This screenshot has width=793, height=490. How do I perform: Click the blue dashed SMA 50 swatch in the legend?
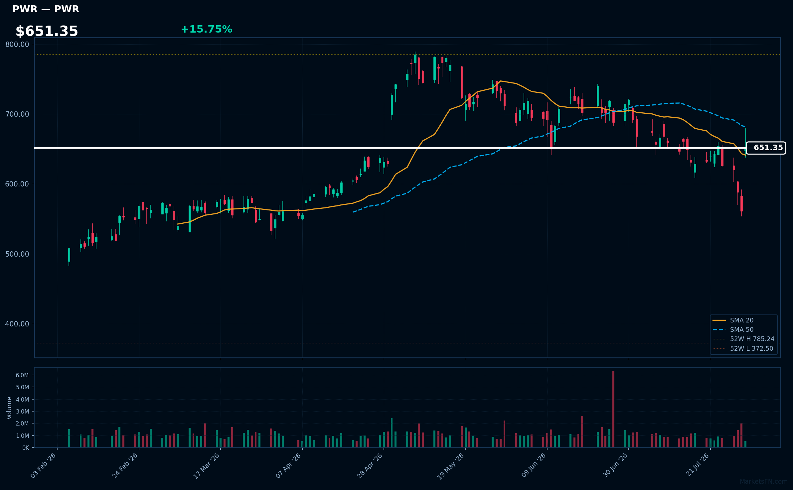[719, 330]
